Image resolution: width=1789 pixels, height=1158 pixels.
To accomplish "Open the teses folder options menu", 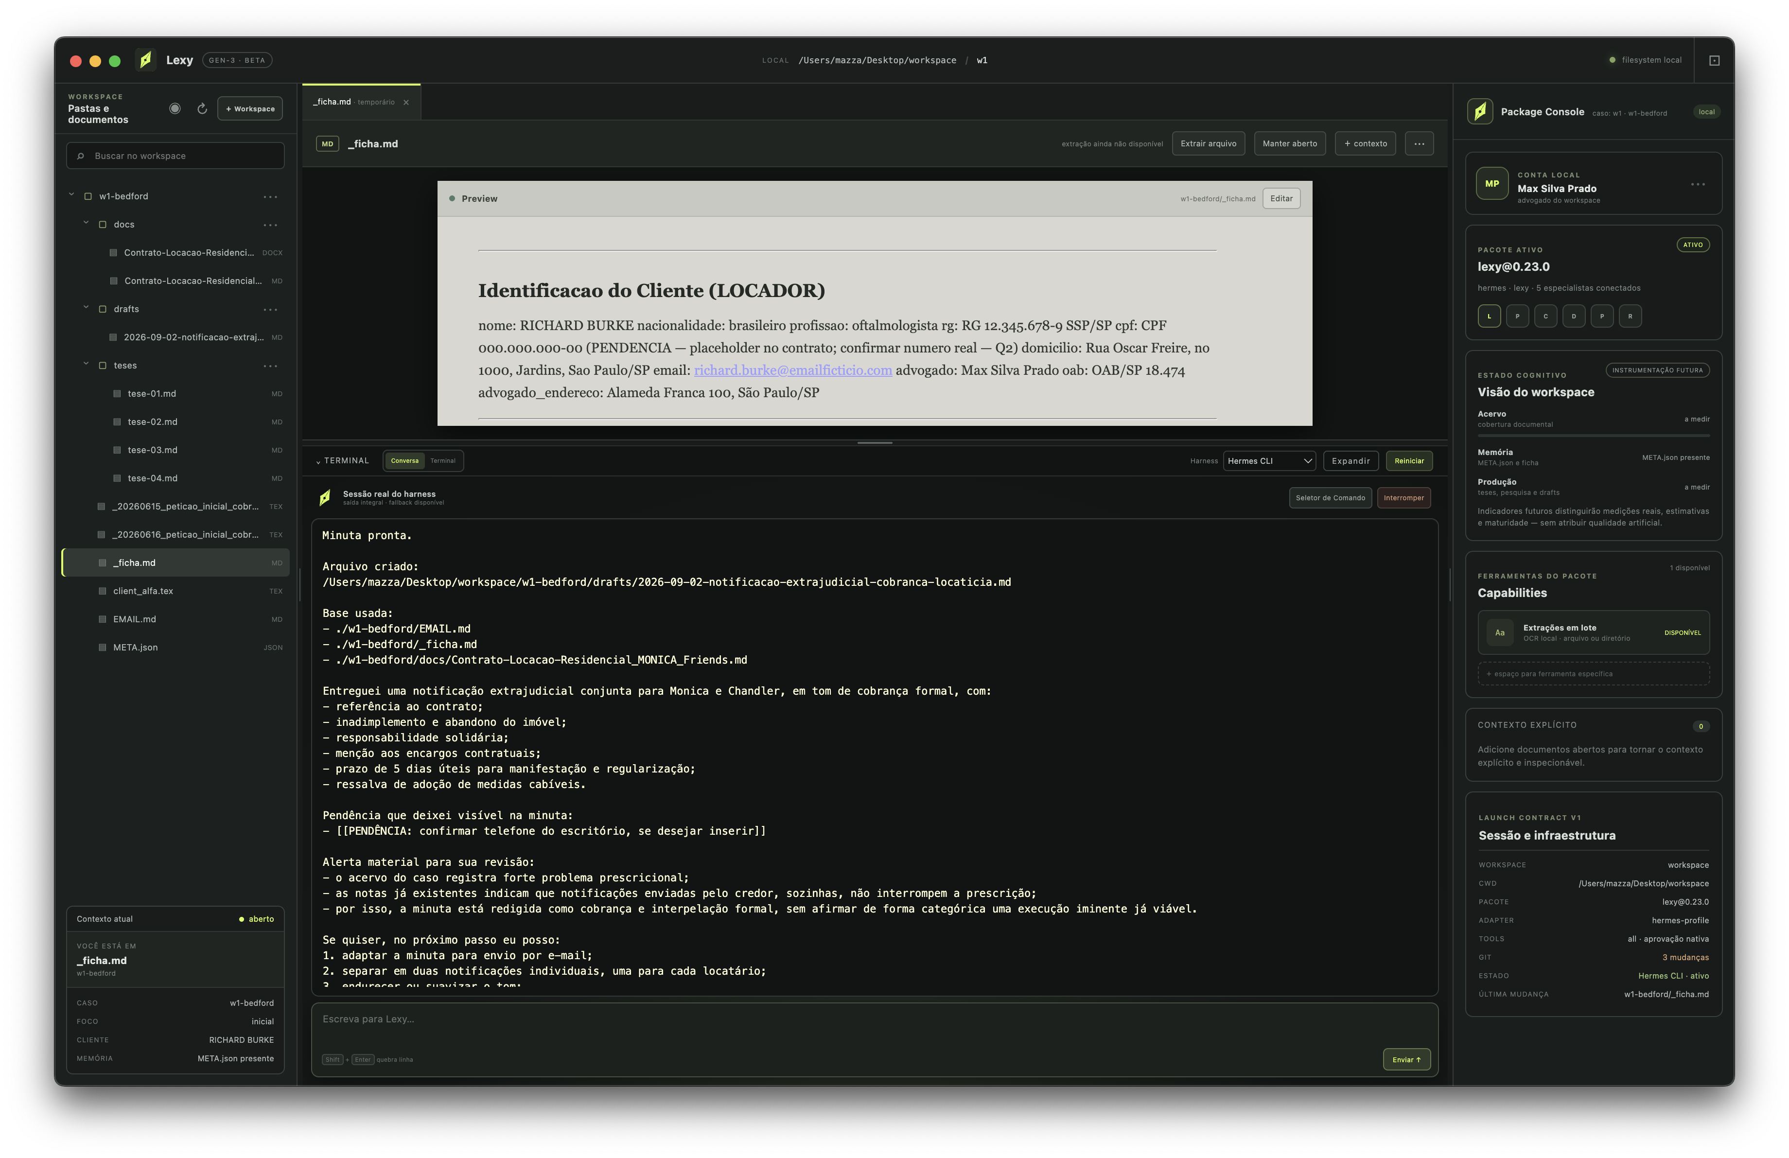I will point(271,366).
